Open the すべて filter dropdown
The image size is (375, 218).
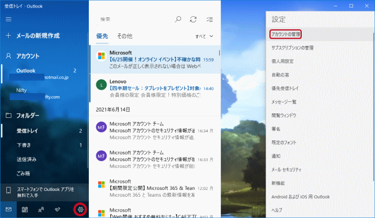204,36
